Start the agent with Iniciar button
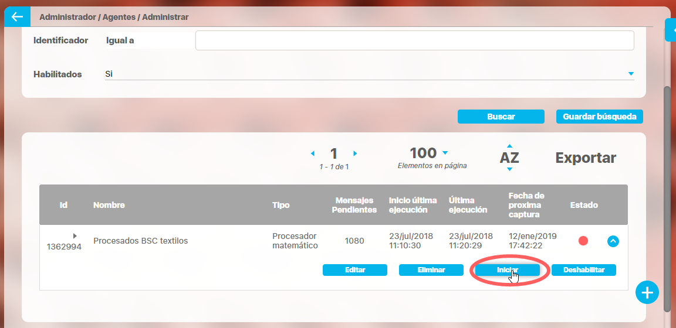This screenshot has width=676, height=328. click(507, 270)
